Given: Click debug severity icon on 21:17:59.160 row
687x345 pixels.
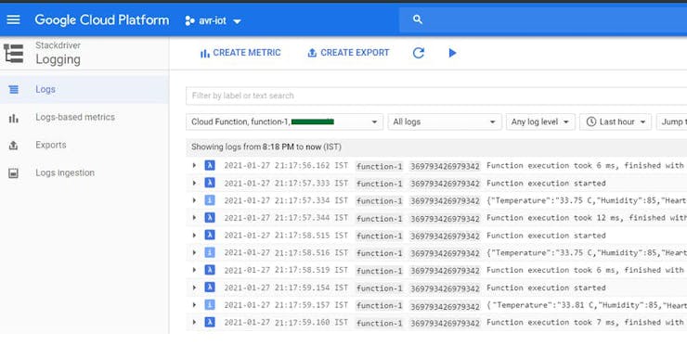Looking at the screenshot, I should click(x=210, y=322).
